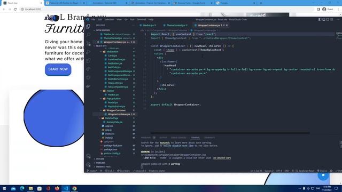Close the WrapperContainer.jsx editor tab
Screen dimensions: 342x192
[227, 25]
